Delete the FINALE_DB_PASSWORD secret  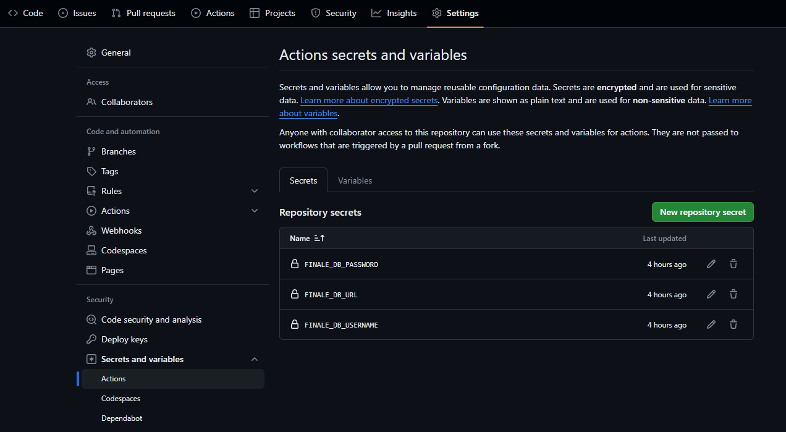click(733, 264)
